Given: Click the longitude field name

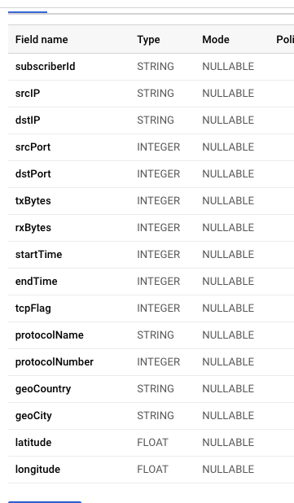Looking at the screenshot, I should [x=38, y=470].
